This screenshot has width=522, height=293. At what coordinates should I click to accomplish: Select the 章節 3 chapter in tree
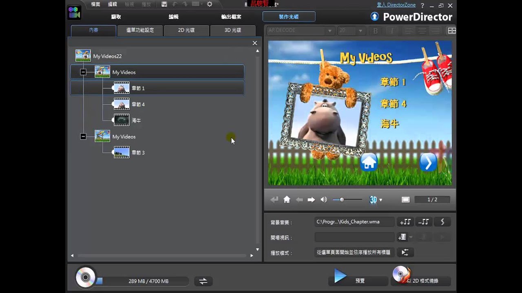138,153
